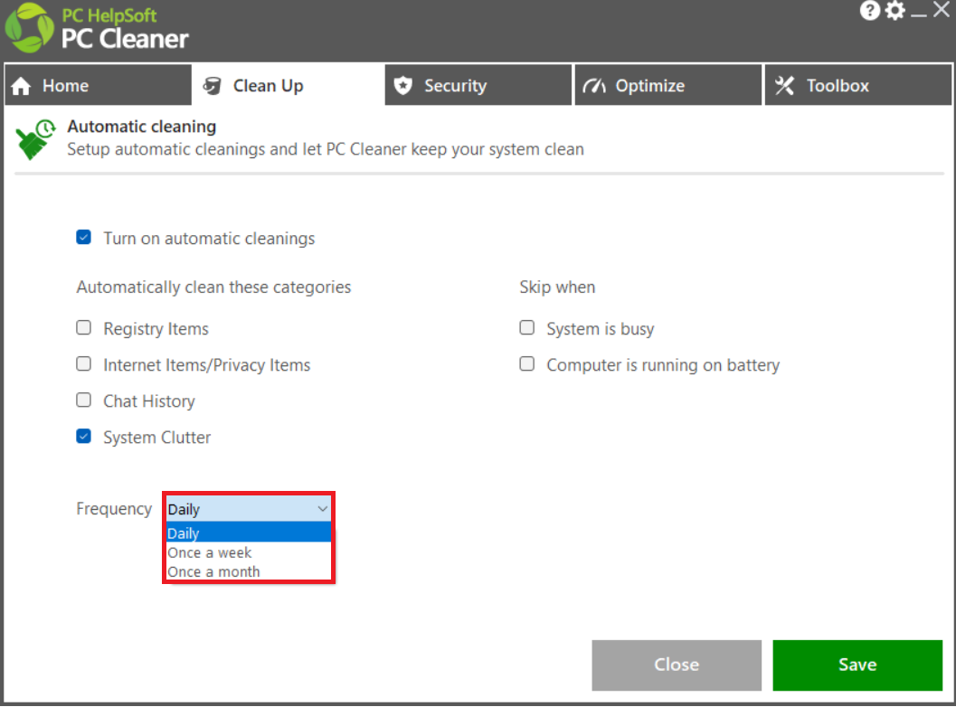Minimize the PC Cleaner window
This screenshot has width=956, height=707.
point(919,14)
